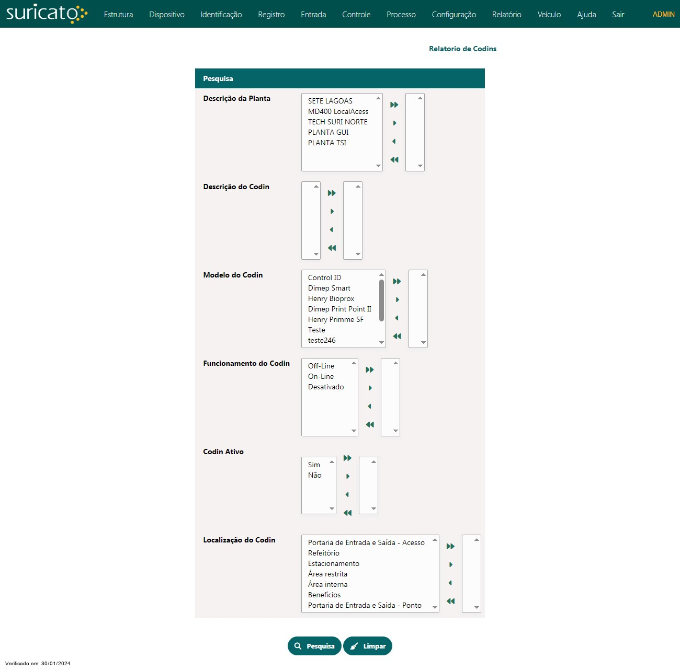The height and width of the screenshot is (671, 680).
Task: Add all Localização do Codin items
Action: click(450, 547)
